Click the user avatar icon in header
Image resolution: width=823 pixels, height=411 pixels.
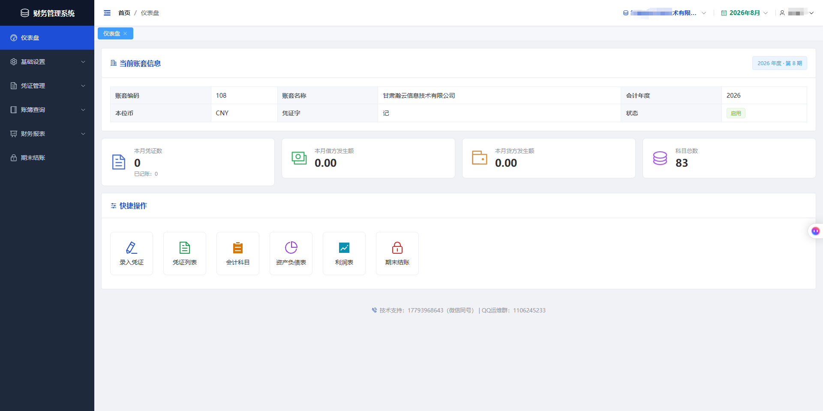point(782,13)
